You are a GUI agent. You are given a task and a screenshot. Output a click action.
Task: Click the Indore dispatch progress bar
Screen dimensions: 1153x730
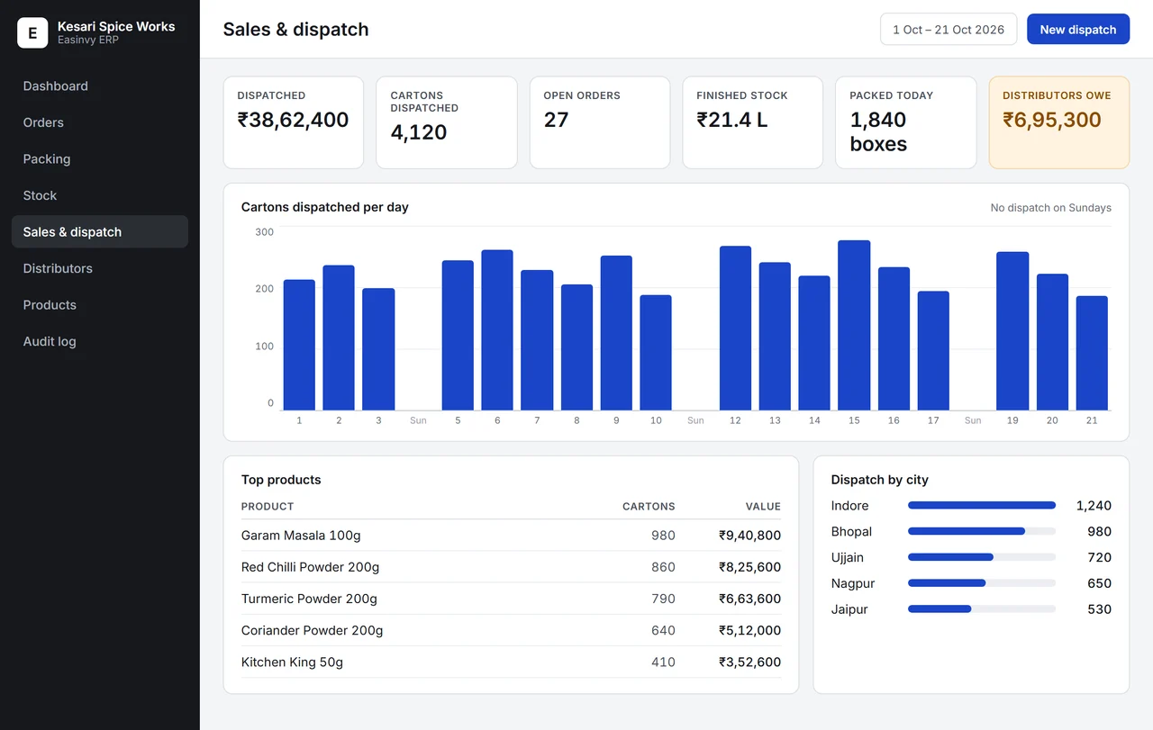[x=982, y=506]
